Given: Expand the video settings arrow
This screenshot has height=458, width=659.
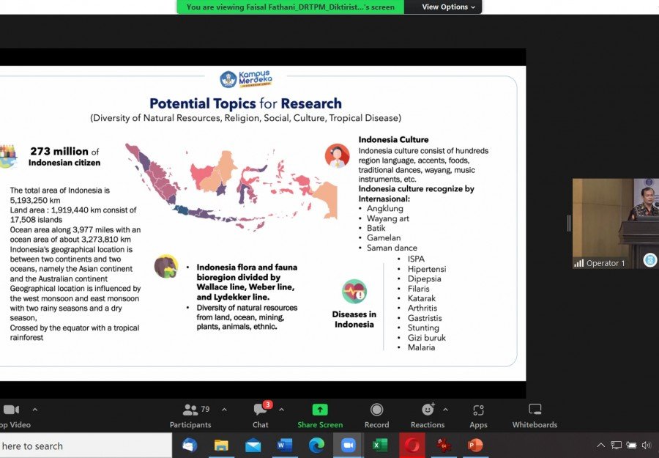Looking at the screenshot, I should pyautogui.click(x=34, y=410).
